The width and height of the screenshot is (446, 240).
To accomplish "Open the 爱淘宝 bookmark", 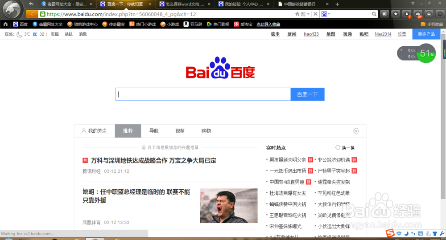I will pos(243,24).
